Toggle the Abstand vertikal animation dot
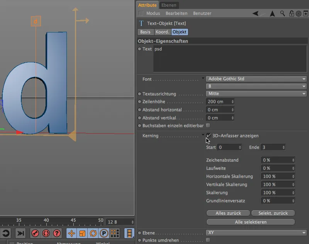This screenshot has width=309, height=244. [139, 118]
